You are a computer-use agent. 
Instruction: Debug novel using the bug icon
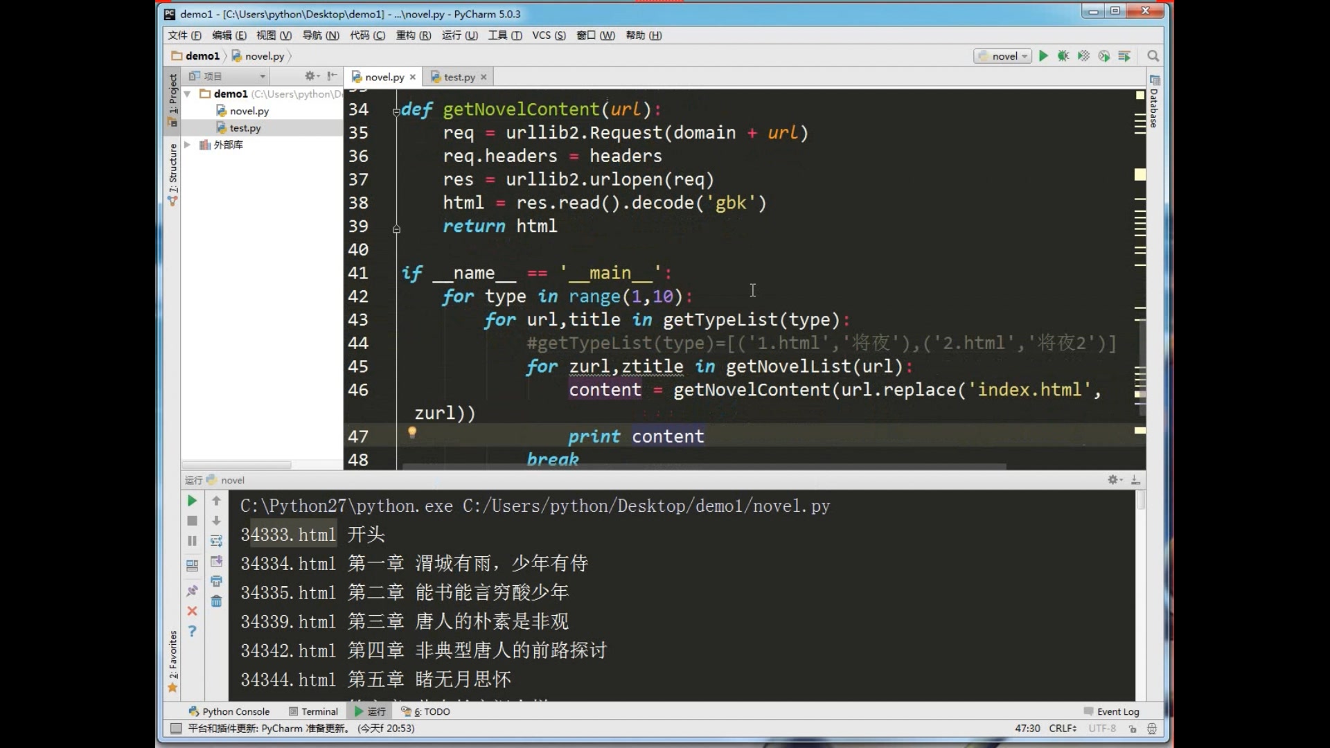[1064, 56]
